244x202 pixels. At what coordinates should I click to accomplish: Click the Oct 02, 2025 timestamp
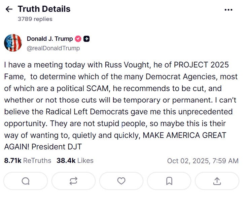[x=203, y=161]
